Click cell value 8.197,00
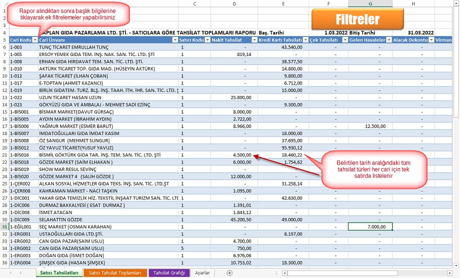The height and width of the screenshot is (278, 460). tap(283, 234)
